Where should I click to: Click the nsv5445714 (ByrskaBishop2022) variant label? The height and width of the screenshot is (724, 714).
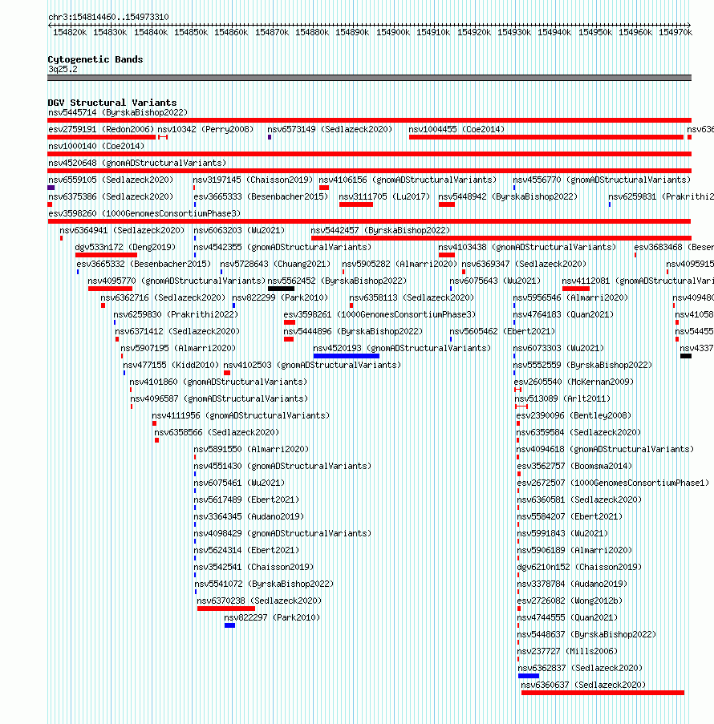click(118, 113)
